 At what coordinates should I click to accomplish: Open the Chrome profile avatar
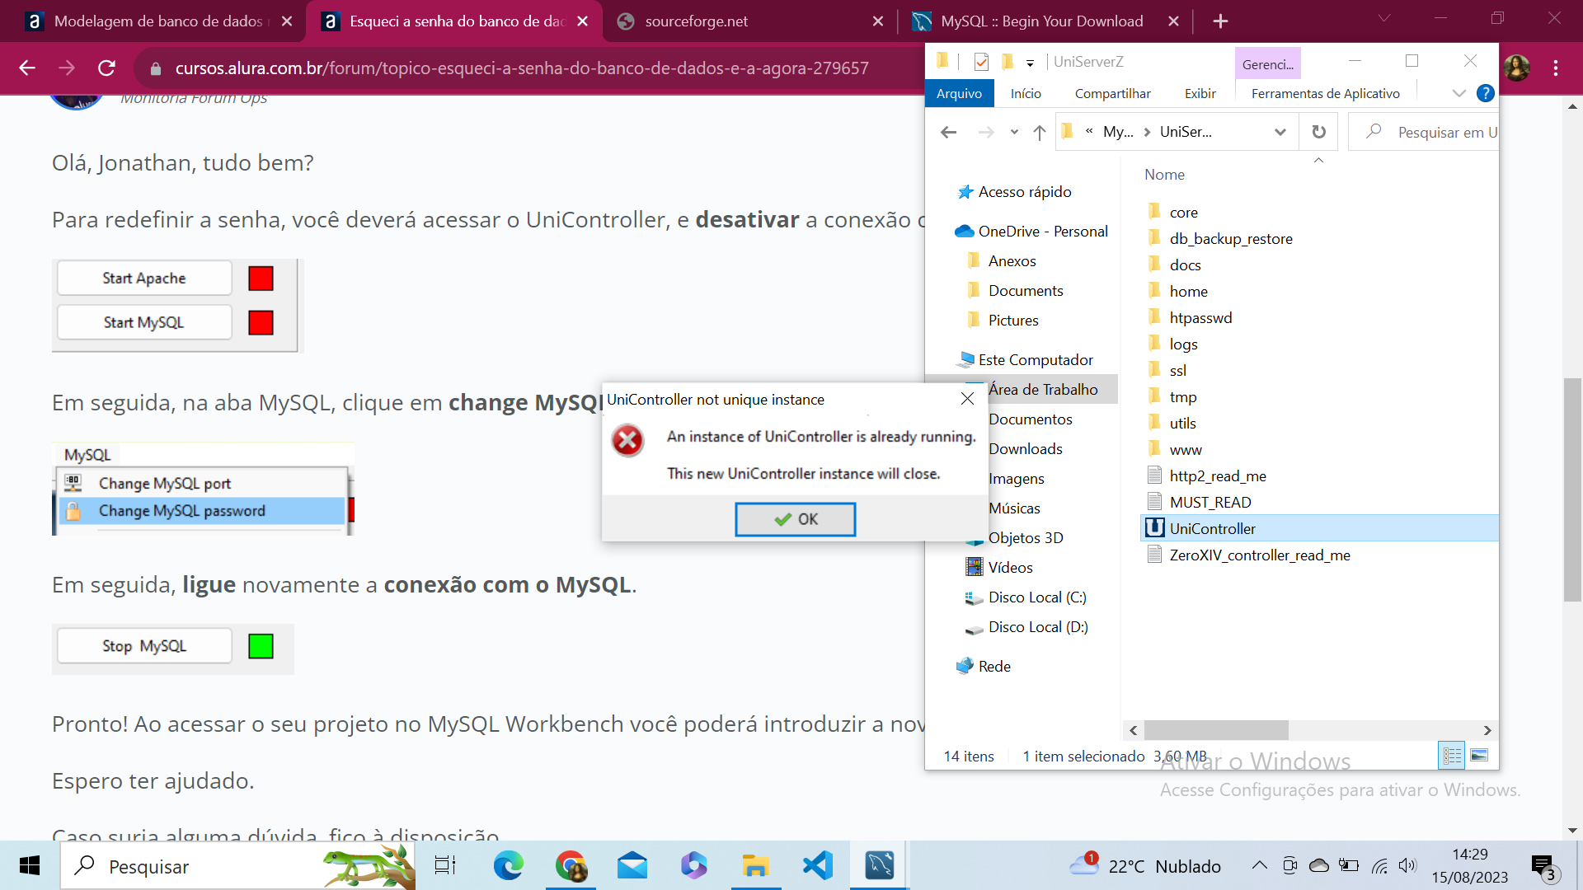coord(1517,68)
